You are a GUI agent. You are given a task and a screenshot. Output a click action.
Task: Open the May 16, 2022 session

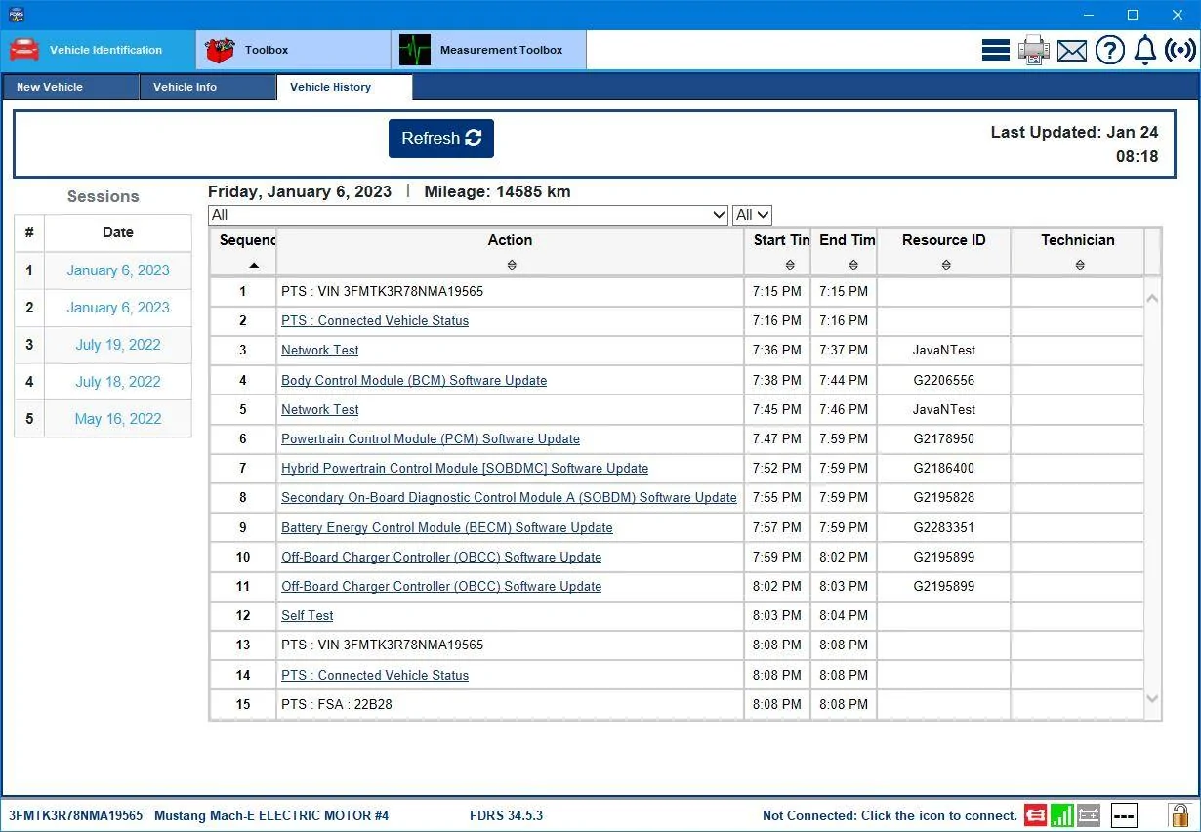click(x=118, y=419)
